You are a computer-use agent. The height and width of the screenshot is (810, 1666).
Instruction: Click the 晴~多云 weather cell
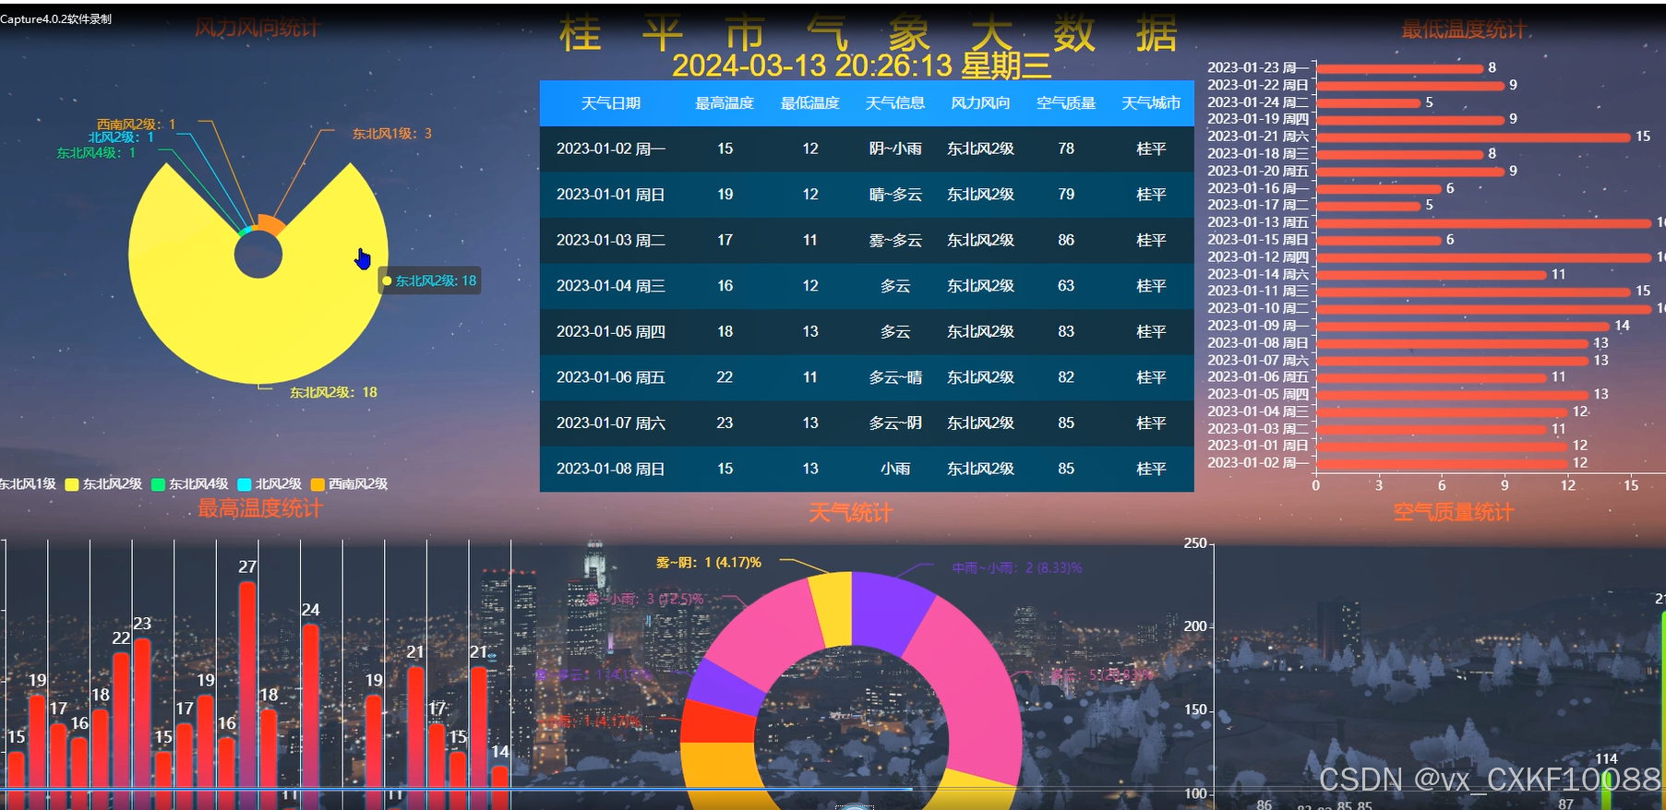(894, 195)
